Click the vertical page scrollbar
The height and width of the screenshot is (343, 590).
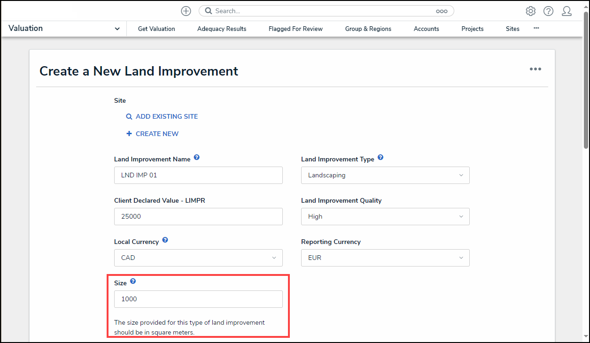tap(586, 80)
